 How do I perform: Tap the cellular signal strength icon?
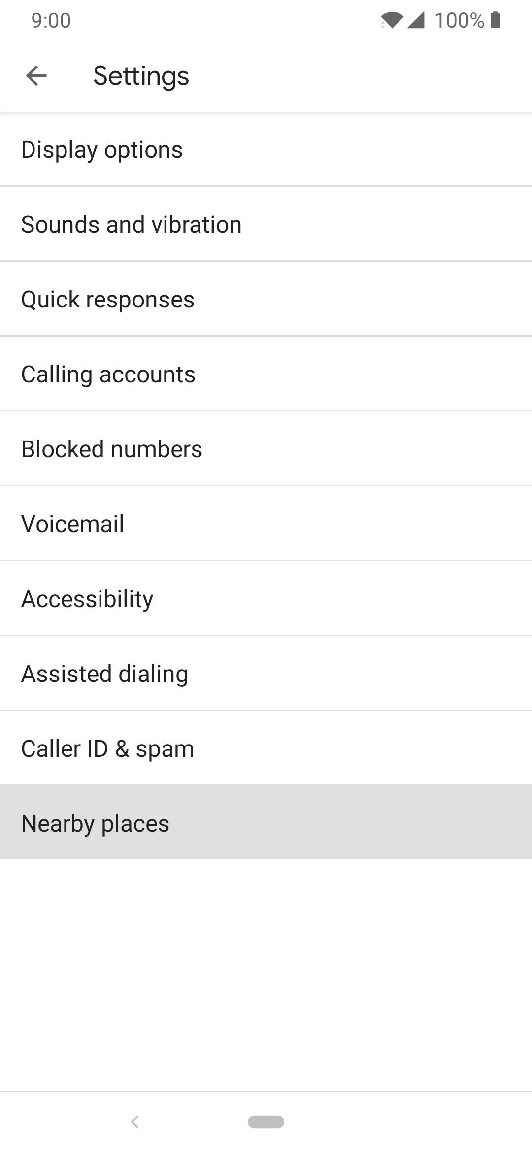click(x=416, y=21)
